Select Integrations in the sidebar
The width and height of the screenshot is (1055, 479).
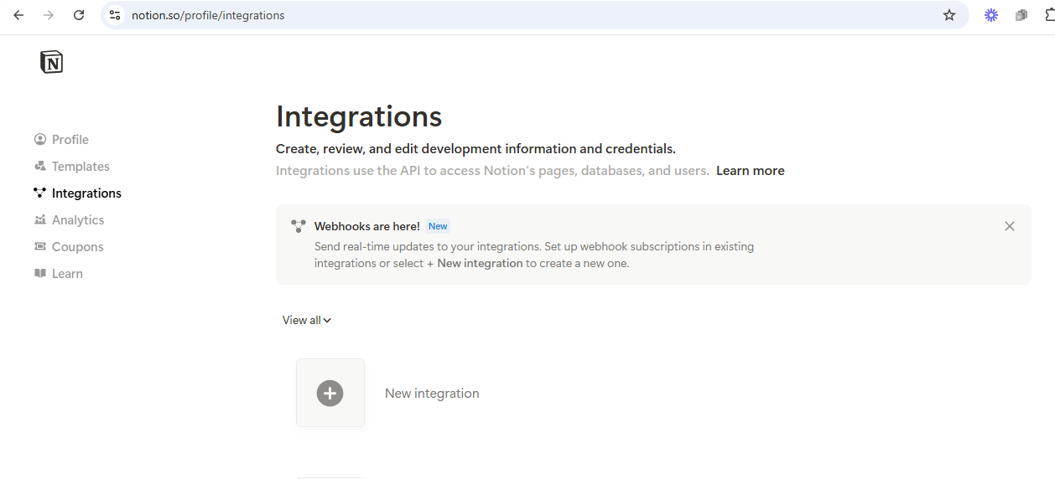point(86,193)
